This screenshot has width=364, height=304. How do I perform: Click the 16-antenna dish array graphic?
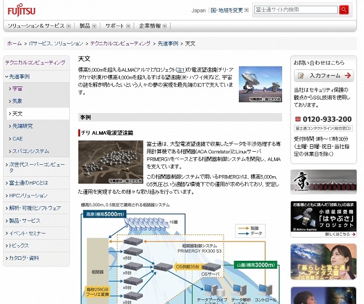146,223
